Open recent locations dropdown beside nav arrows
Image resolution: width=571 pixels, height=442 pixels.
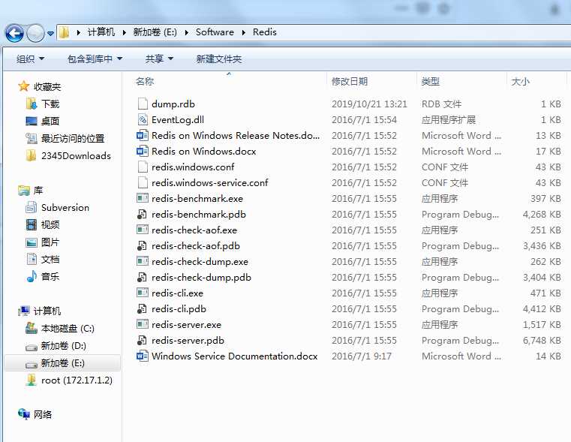click(x=50, y=34)
